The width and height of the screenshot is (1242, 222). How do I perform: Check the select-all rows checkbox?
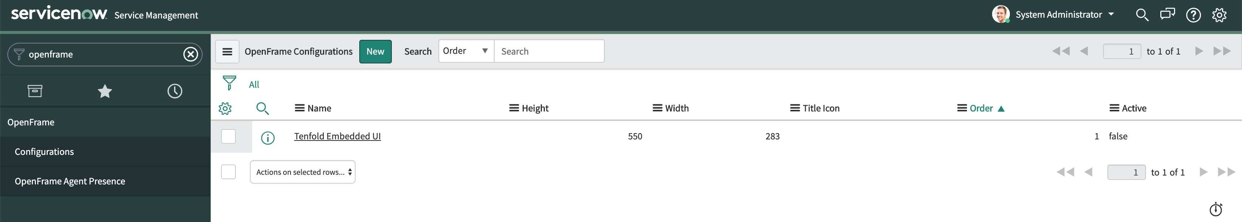228,171
